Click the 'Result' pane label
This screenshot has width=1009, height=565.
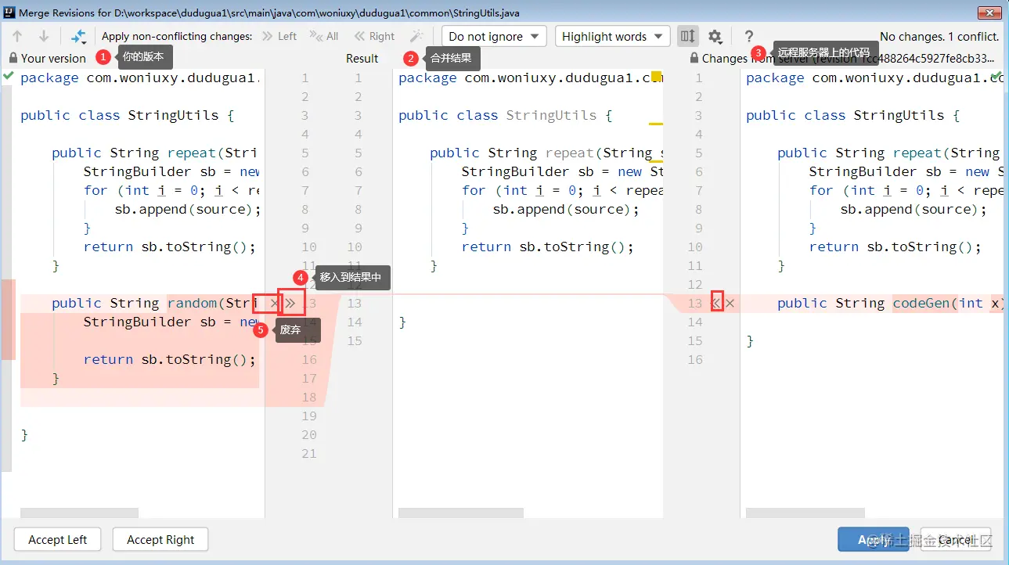[362, 58]
